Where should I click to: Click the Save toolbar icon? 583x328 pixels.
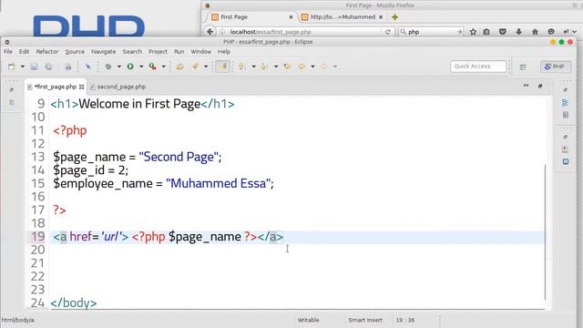[x=34, y=67]
